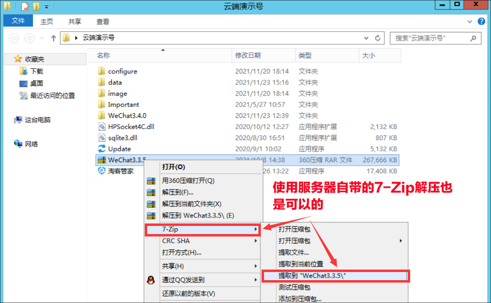Click the properties icon in quick access toolbar
The height and width of the screenshot is (303, 491).
point(25,6)
